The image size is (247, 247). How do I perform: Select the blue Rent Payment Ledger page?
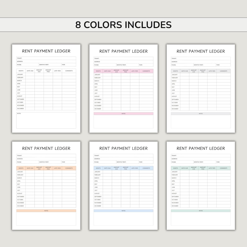[x=123, y=186]
